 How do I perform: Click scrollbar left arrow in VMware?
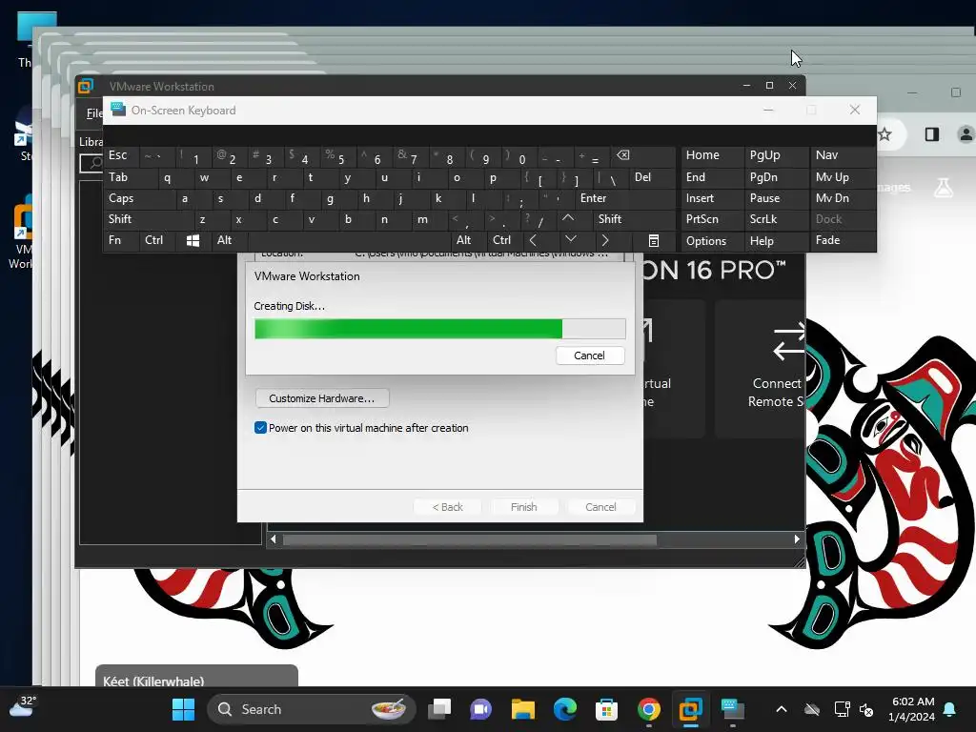click(274, 539)
